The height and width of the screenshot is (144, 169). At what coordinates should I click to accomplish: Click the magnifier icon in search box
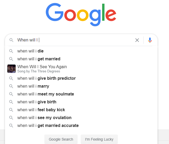tap(11, 40)
